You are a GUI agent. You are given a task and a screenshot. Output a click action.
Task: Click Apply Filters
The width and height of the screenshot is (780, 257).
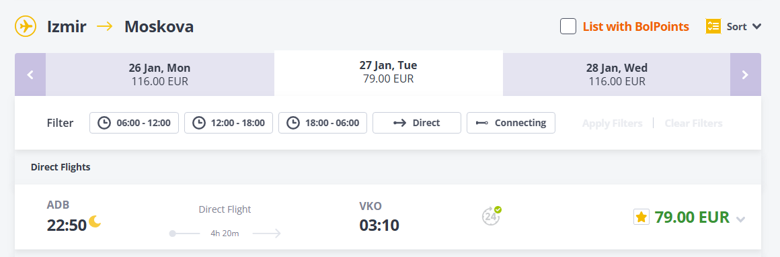[613, 123]
